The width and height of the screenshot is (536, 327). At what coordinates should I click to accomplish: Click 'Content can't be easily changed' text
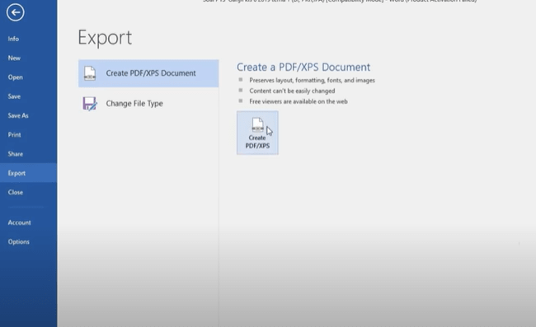point(292,91)
